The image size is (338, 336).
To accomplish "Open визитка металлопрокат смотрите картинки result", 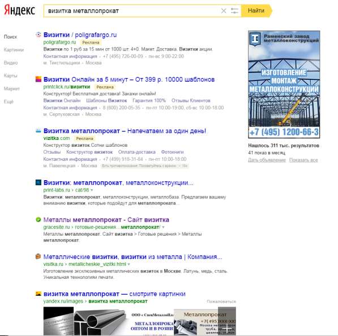I will (114, 294).
